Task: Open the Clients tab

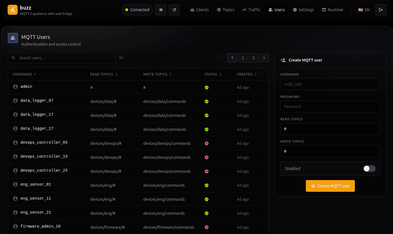Action: coord(199,10)
